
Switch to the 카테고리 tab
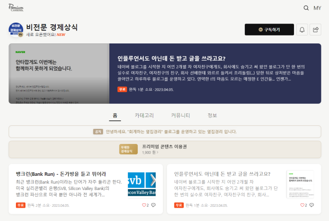click(144, 116)
